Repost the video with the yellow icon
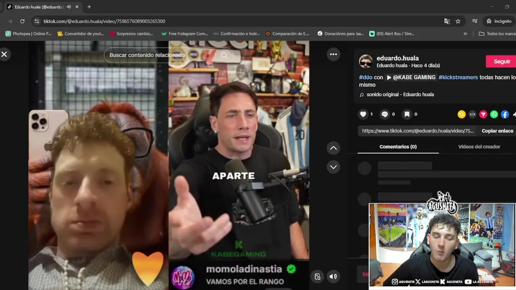The width and height of the screenshot is (516, 290). point(462,114)
